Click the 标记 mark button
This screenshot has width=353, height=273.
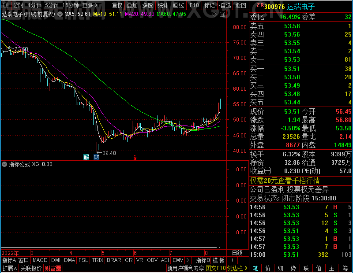pyautogui.click(x=209, y=5)
